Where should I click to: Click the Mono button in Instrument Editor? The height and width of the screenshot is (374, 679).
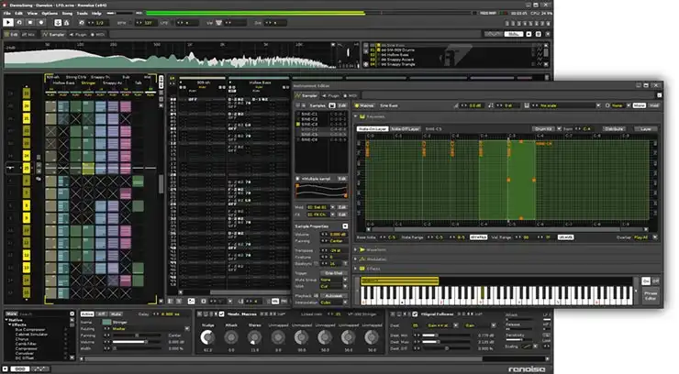coord(640,105)
